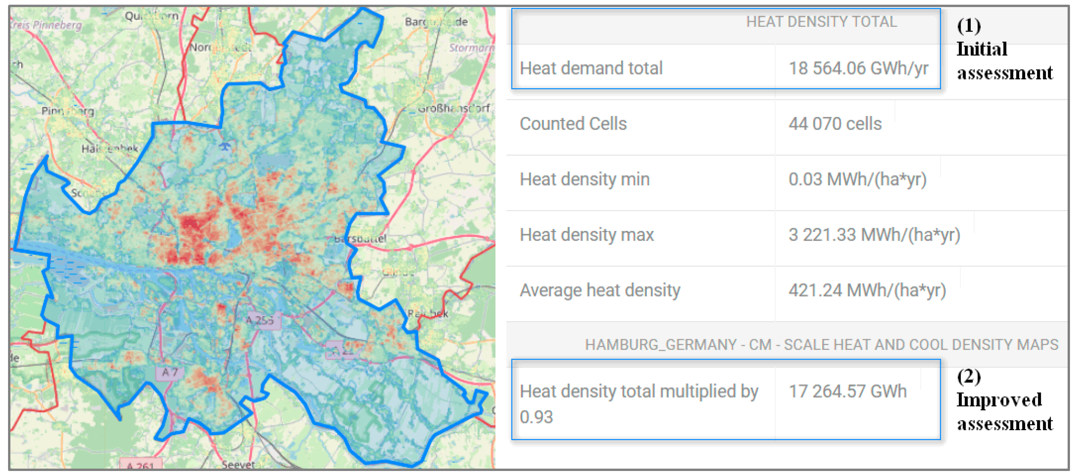
Task: Click the Großhansdorf label on the map
Action: (x=454, y=108)
